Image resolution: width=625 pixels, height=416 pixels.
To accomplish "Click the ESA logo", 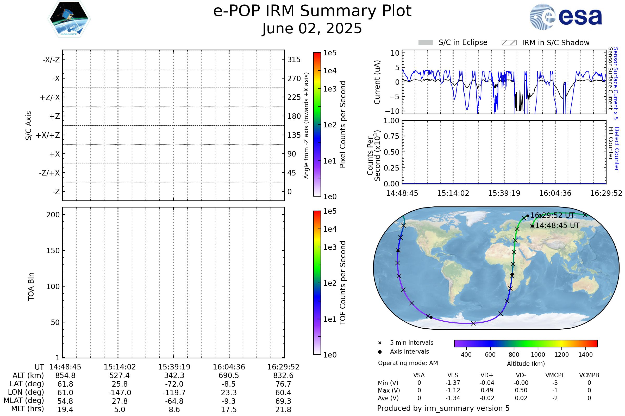I will 566,17.
